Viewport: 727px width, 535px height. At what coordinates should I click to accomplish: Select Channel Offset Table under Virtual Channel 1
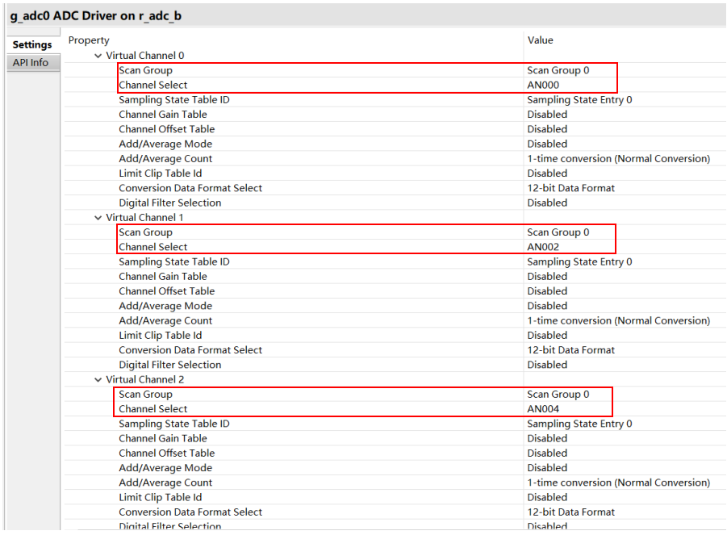click(x=166, y=290)
